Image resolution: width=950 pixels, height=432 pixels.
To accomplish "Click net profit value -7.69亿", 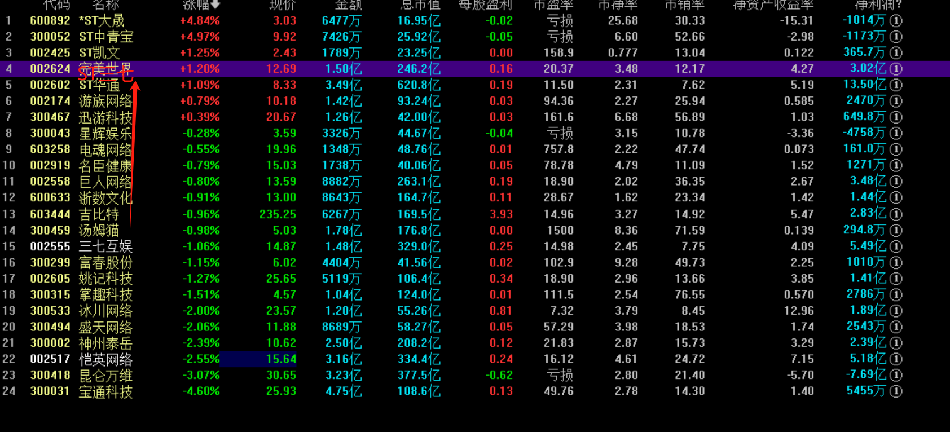I will (x=866, y=375).
